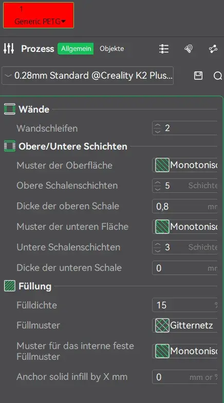Click the Wände section icon
This screenshot has width=224, height=403.
click(9, 109)
